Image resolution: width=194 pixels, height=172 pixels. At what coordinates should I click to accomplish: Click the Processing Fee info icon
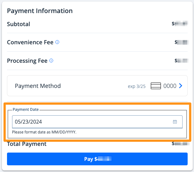coord(51,61)
